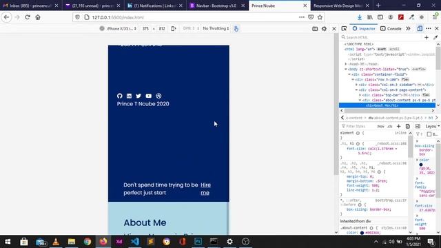Add a new CSS rule
The width and height of the screenshot is (441, 248).
click(398, 126)
